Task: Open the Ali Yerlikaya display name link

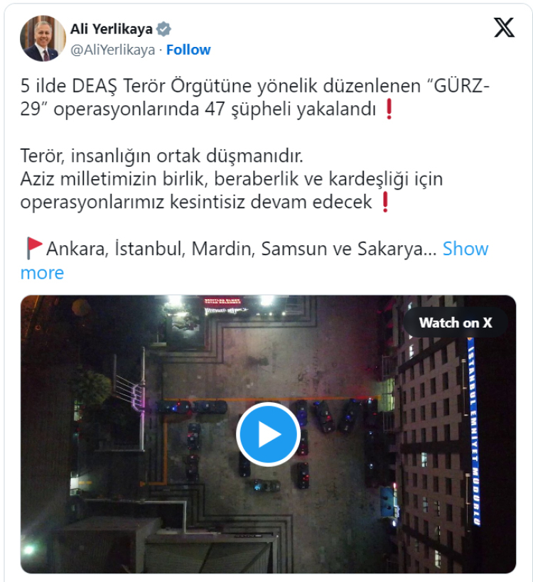Action: coord(112,29)
